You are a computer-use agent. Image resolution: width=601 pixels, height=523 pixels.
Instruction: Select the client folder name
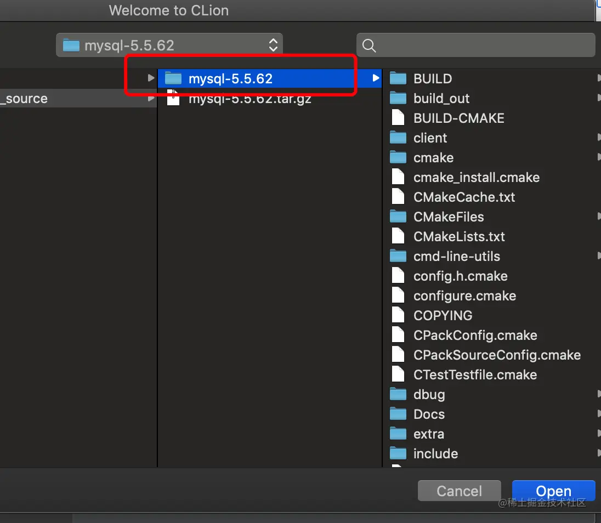point(430,138)
